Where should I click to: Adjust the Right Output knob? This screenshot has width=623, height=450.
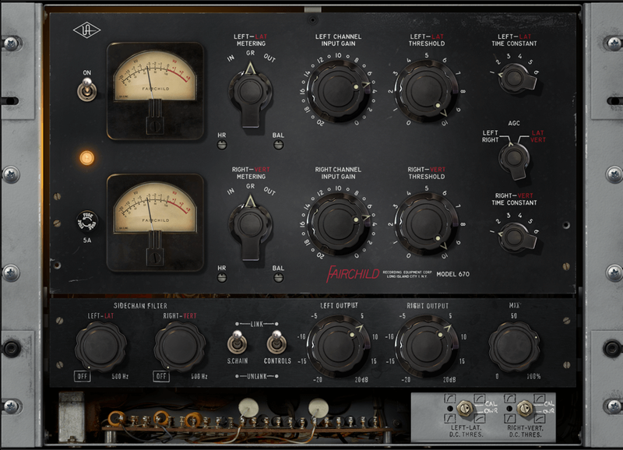click(426, 346)
